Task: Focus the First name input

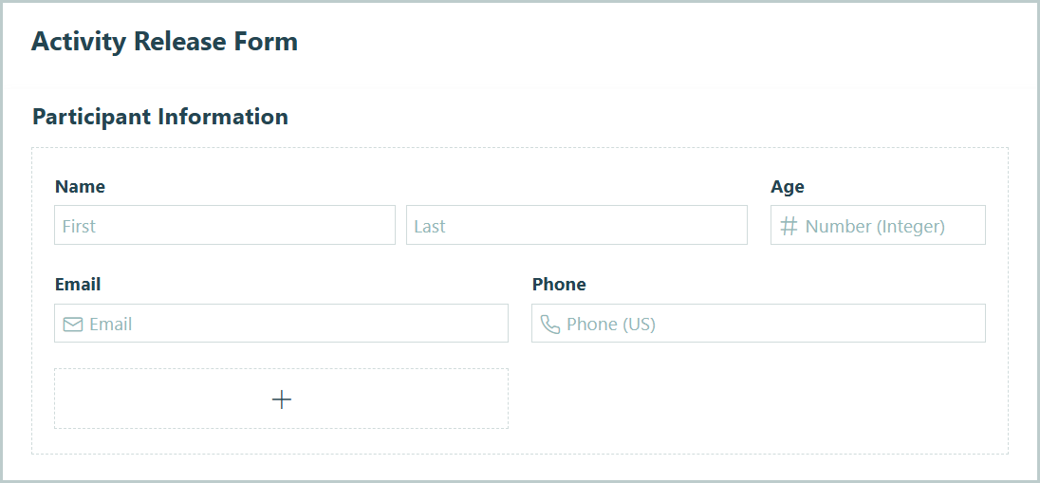Action: pyautogui.click(x=225, y=226)
